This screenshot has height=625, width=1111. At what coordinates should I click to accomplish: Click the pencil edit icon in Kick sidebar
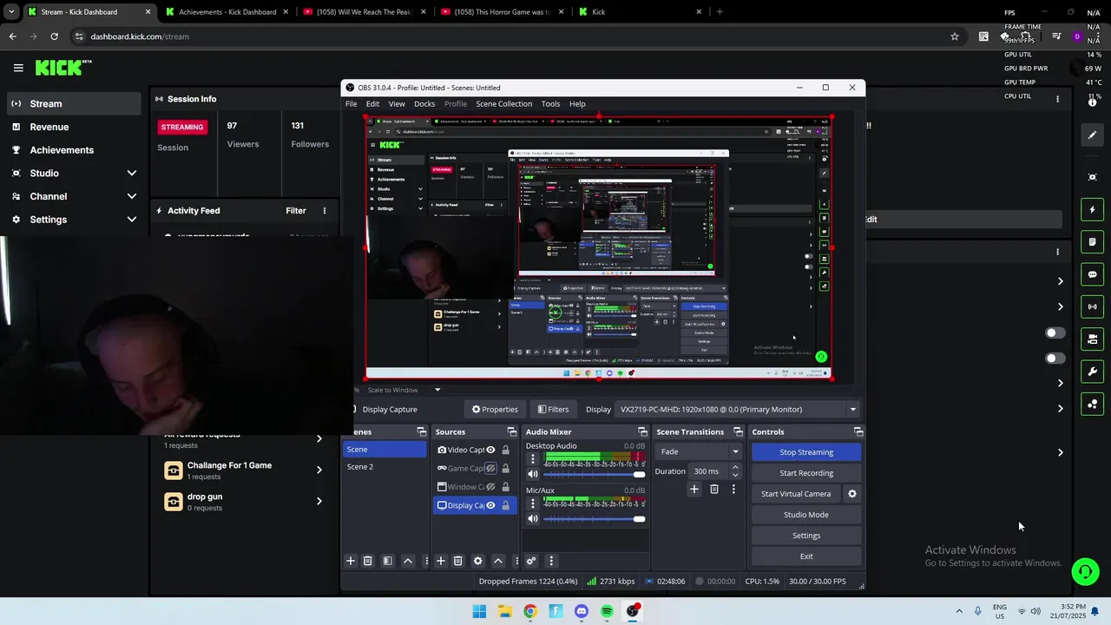click(x=1092, y=135)
